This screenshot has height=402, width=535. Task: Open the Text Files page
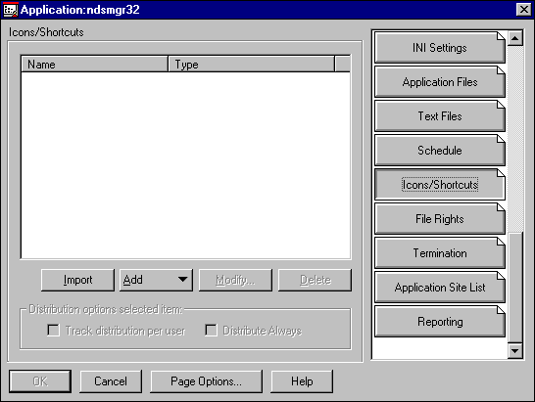439,116
